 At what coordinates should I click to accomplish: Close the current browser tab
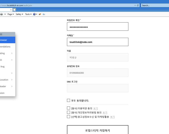click(11, 10)
